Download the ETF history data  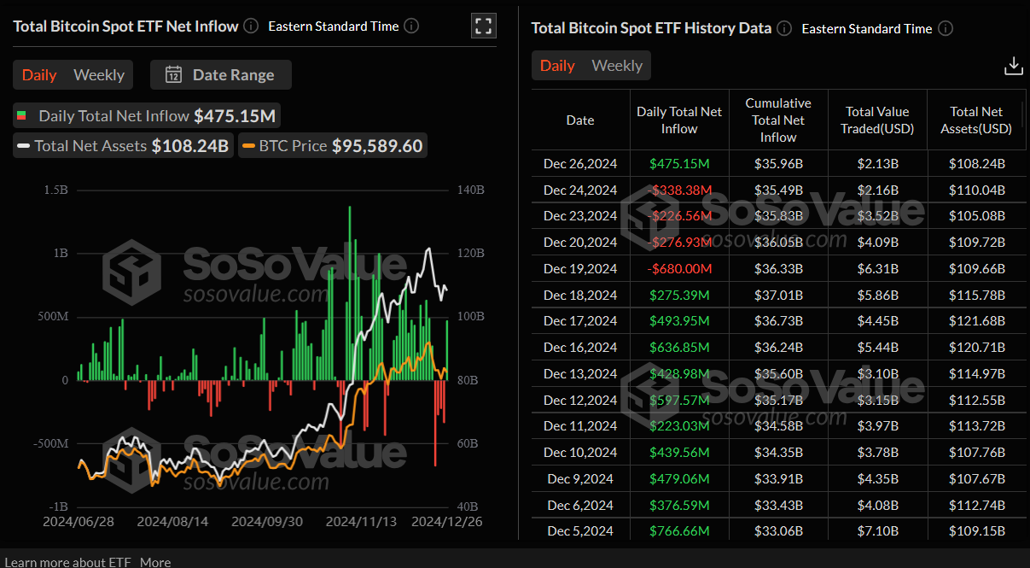1014,66
